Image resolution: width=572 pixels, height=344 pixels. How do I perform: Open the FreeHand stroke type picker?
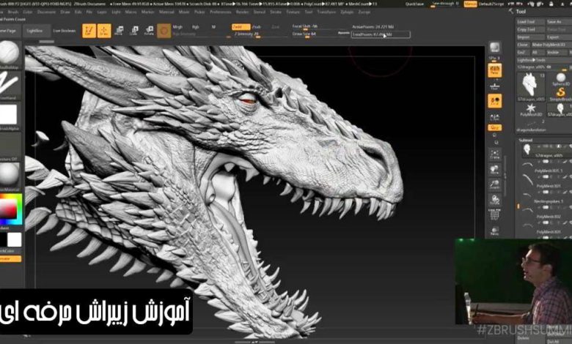point(10,84)
